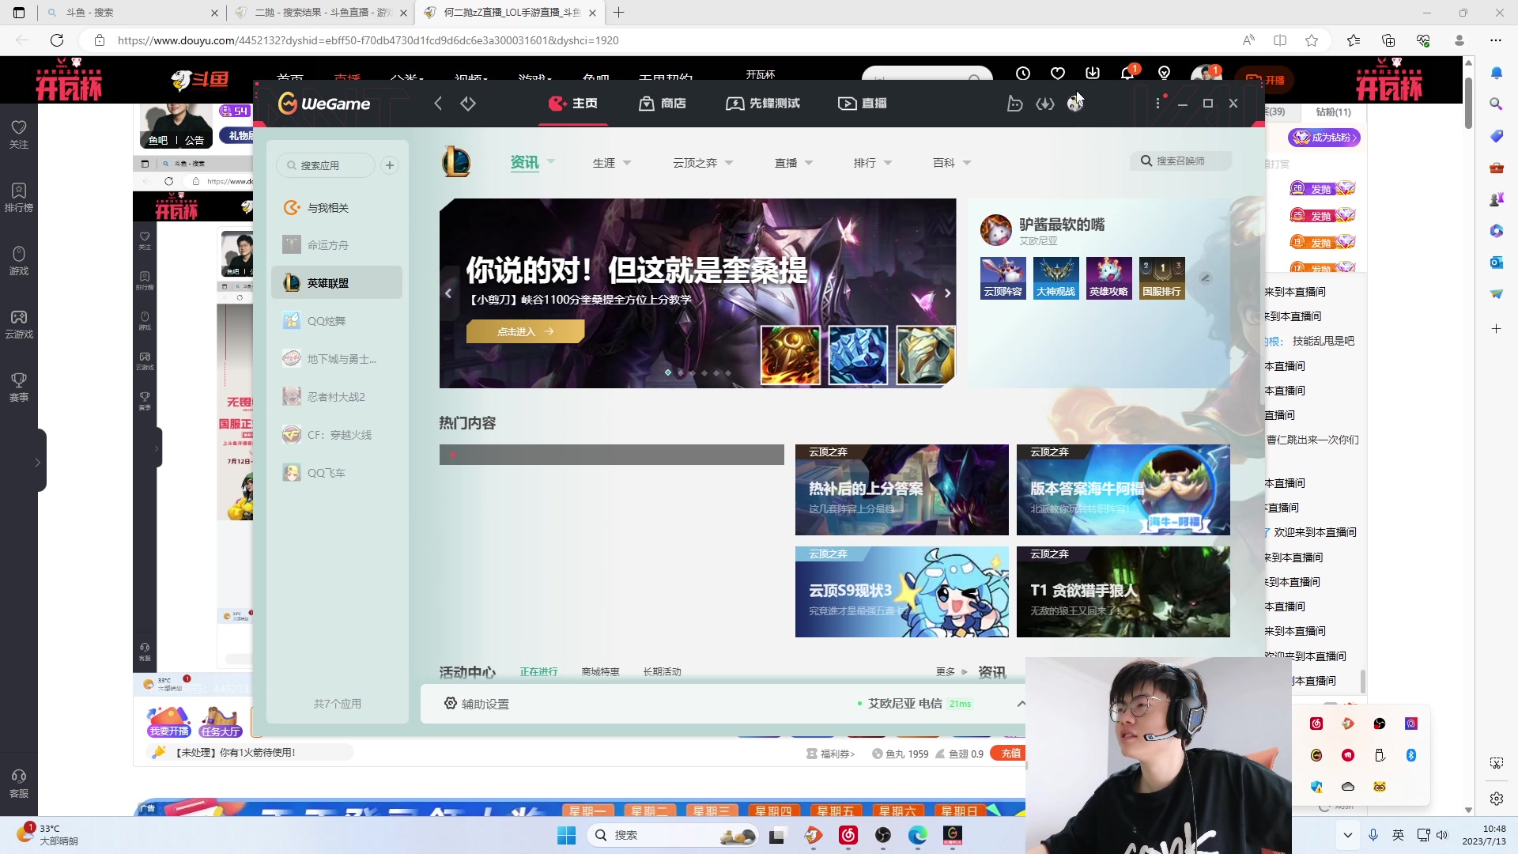Image resolution: width=1518 pixels, height=854 pixels.
Task: Open Douyu watch history clock icon
Action: pos(1023,74)
